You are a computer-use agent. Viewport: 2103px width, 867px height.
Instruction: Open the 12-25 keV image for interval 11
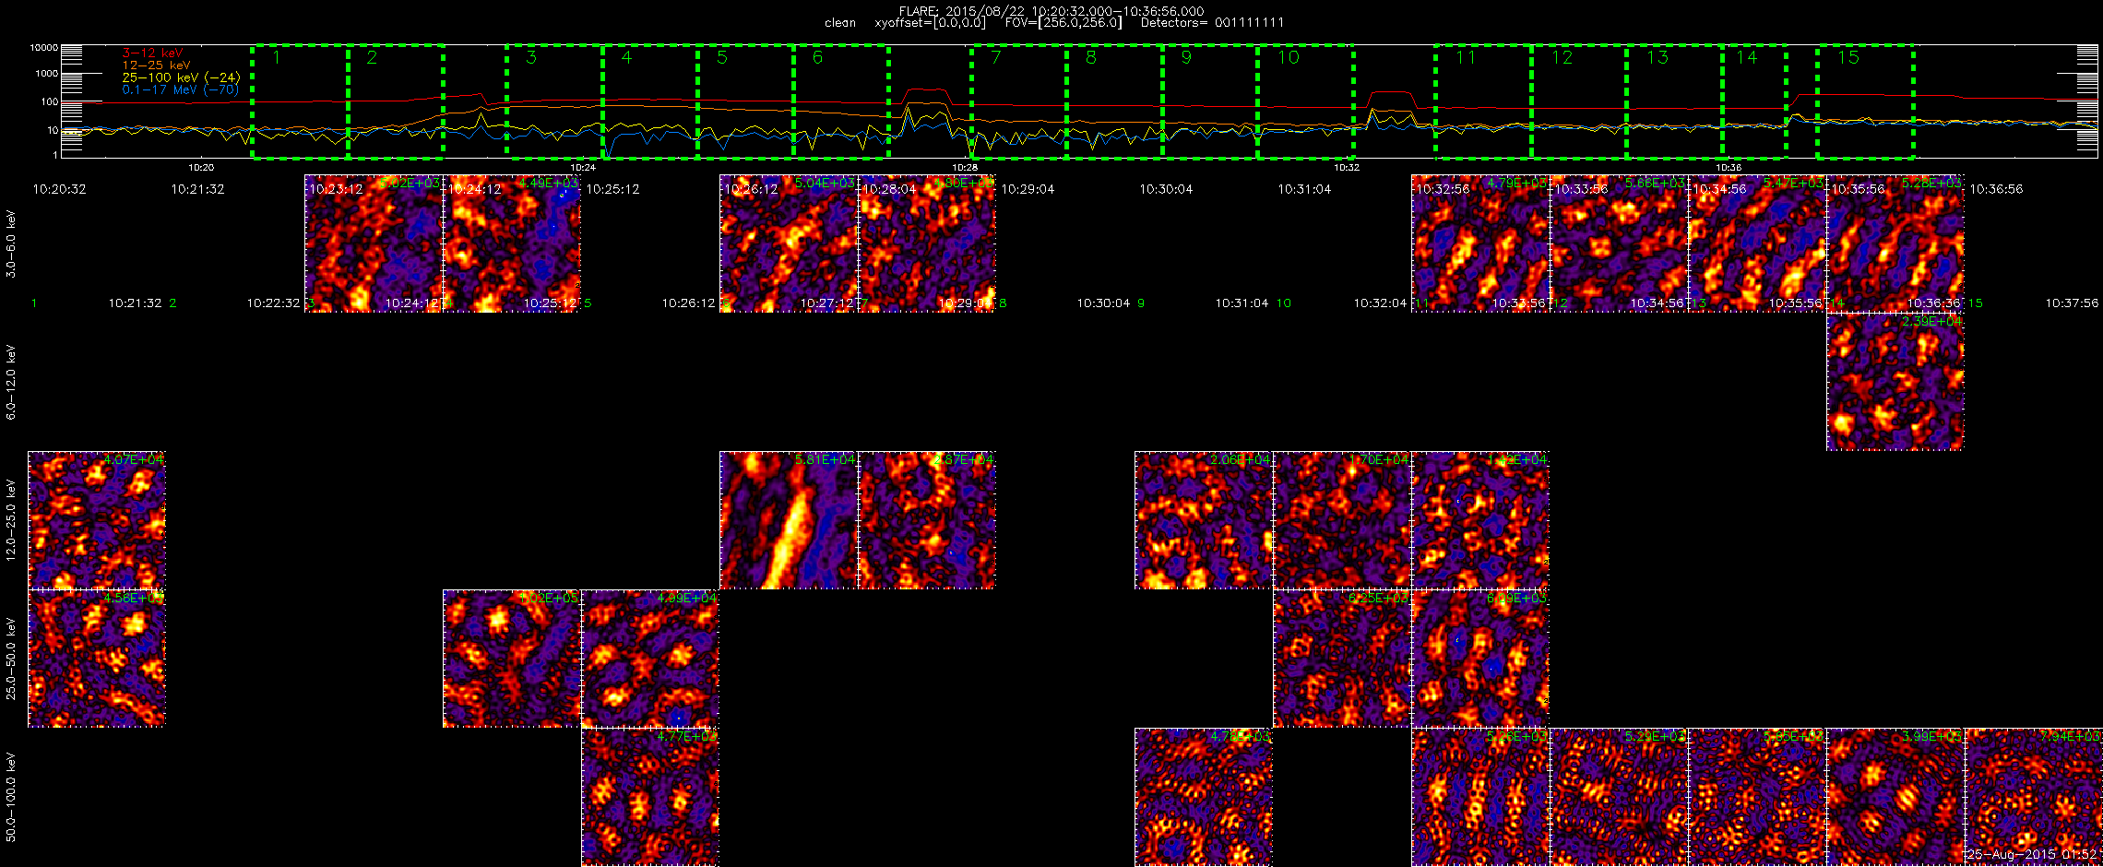pos(1480,520)
